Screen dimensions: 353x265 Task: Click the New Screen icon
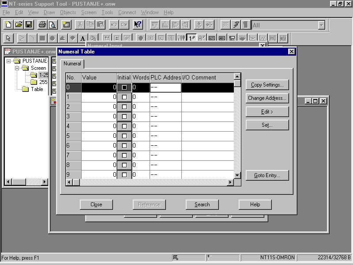click(67, 25)
